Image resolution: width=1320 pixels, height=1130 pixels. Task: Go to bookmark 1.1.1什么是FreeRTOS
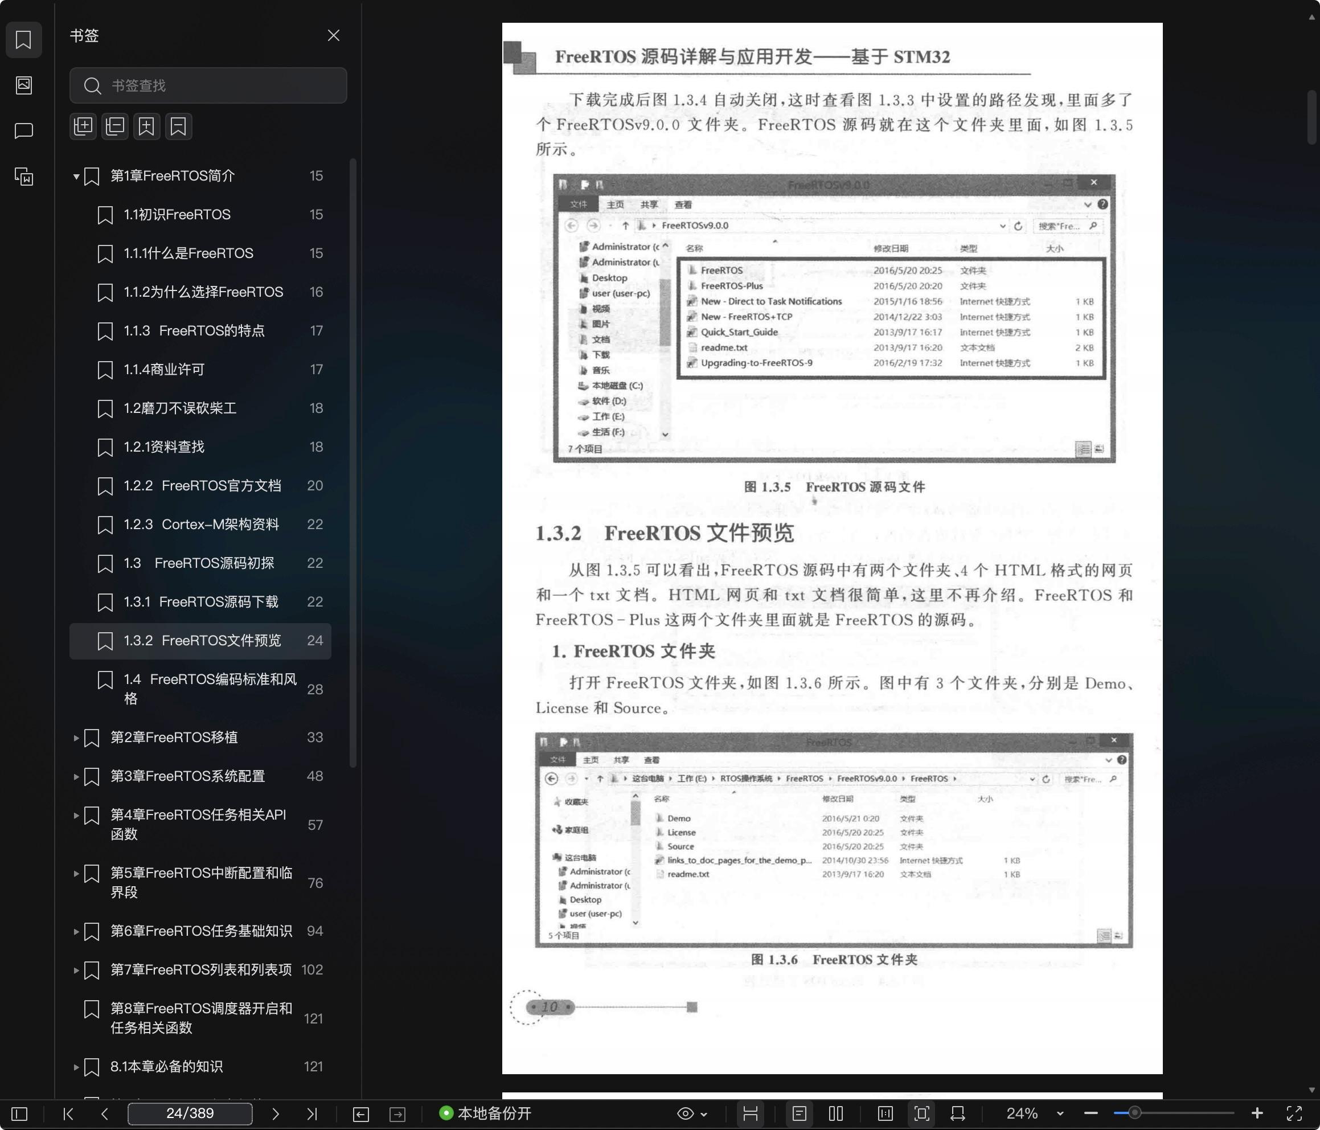tap(200, 253)
